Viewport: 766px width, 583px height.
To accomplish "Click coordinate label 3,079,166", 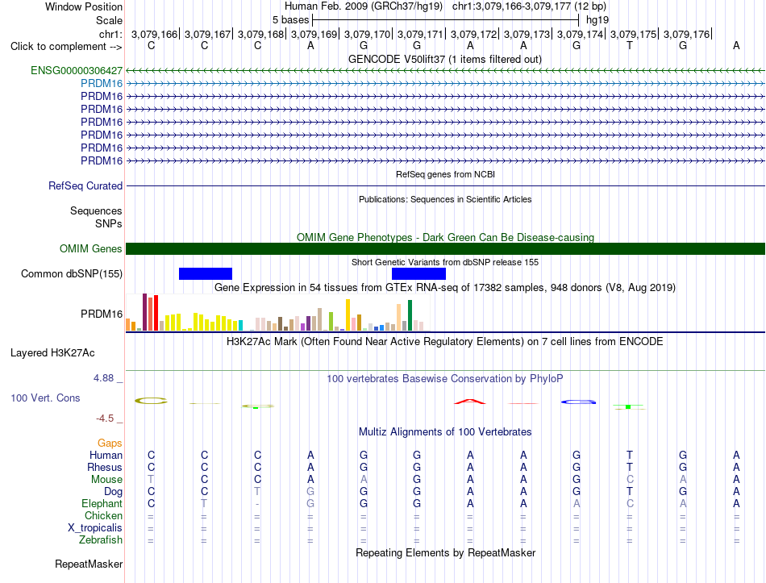I will (x=154, y=34).
